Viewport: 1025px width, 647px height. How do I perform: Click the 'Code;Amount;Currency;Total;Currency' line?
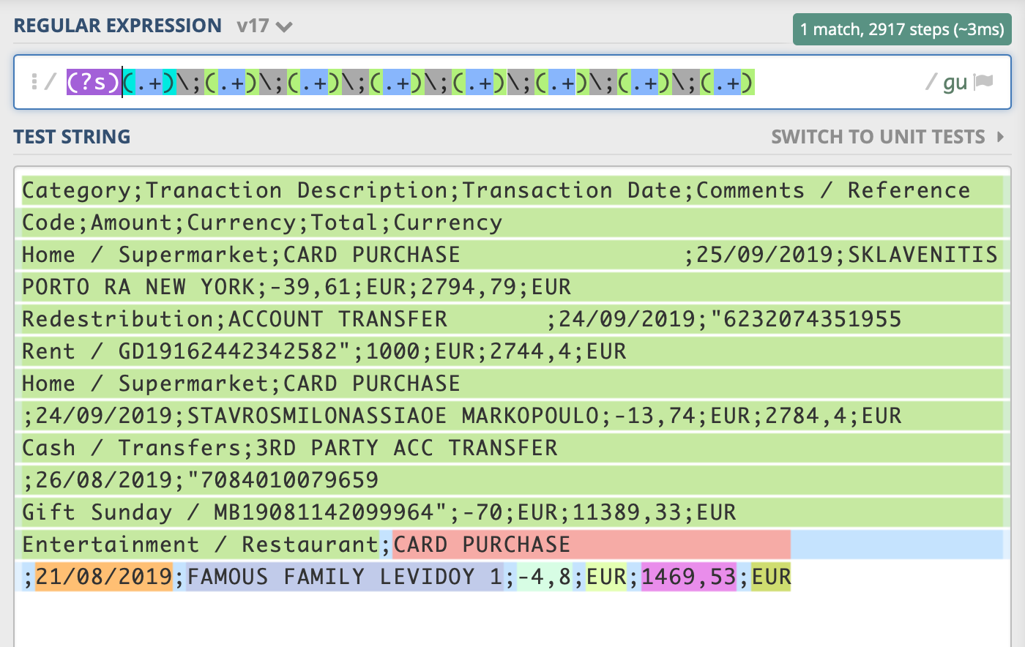click(x=262, y=222)
